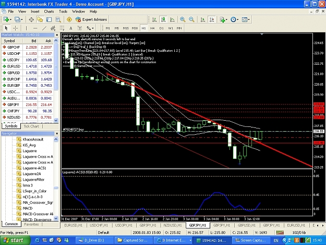Select the vertical line drawing tool

(x=26, y=28)
